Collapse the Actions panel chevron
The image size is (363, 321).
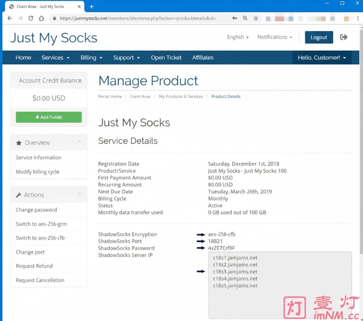79,195
